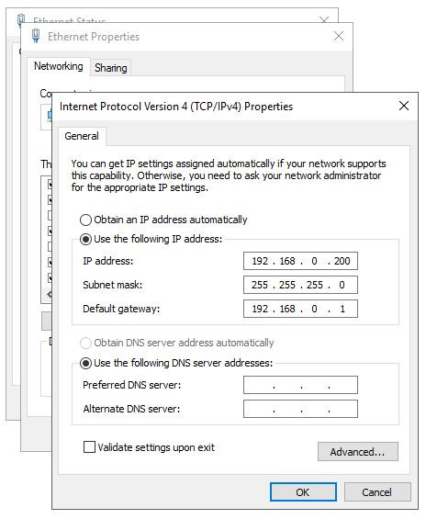426x519 pixels.
Task: Click the Cancel button
Action: point(377,492)
